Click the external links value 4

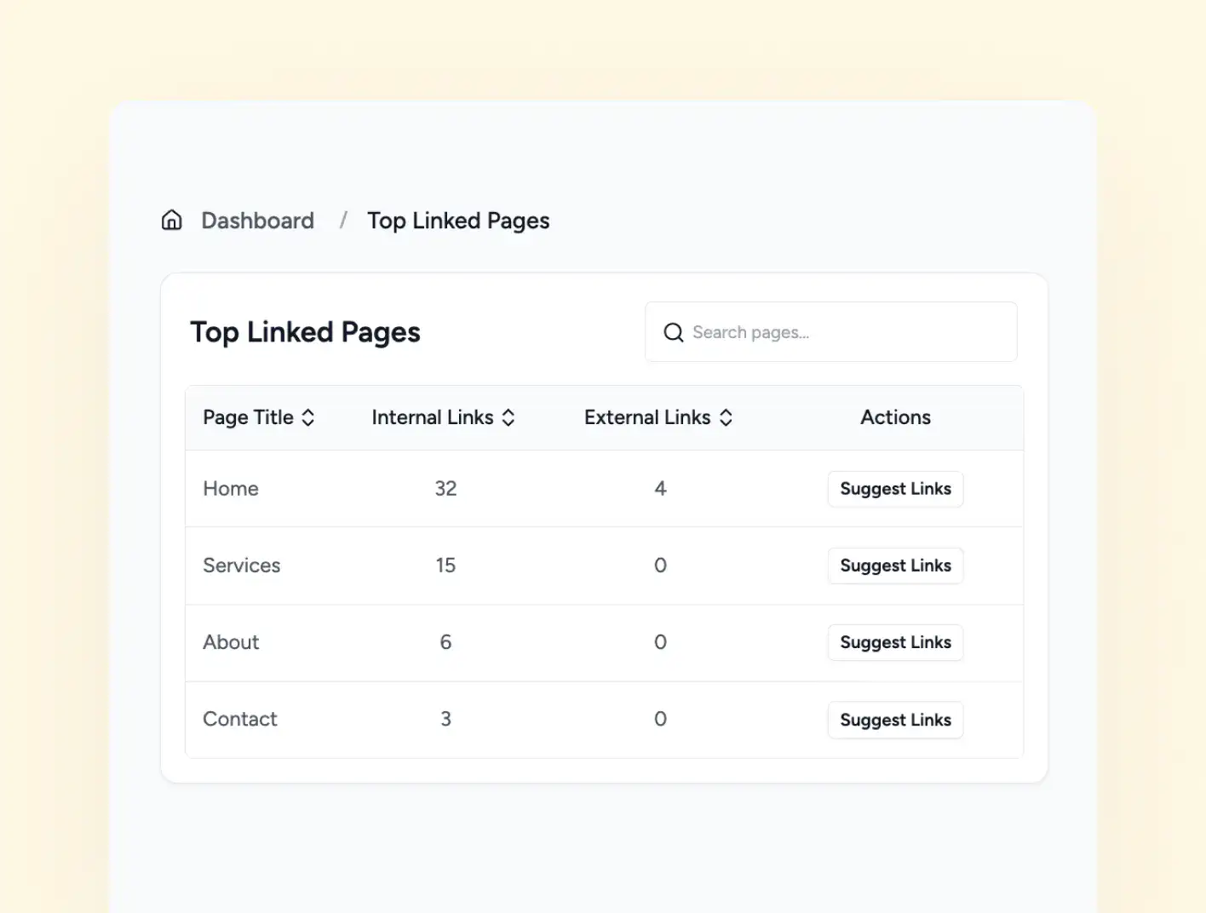pyautogui.click(x=660, y=489)
